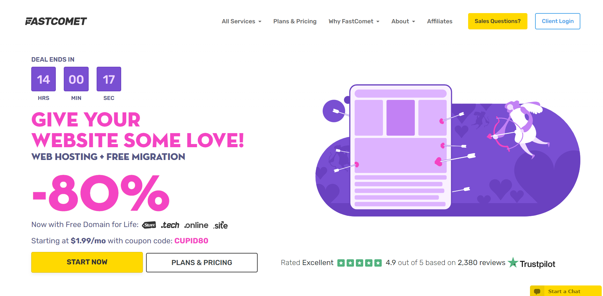Click the outlined PLANS & PRICING button

click(x=202, y=262)
